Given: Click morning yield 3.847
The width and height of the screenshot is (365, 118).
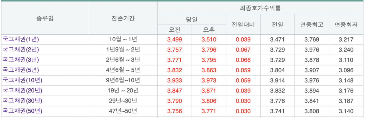Looking at the screenshot, I should (175, 91).
